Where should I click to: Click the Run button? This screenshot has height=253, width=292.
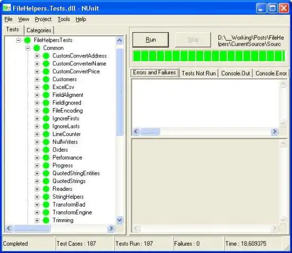click(x=150, y=40)
